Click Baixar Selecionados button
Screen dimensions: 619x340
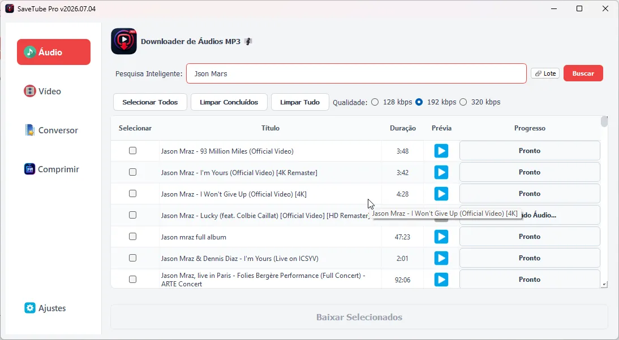(359, 317)
